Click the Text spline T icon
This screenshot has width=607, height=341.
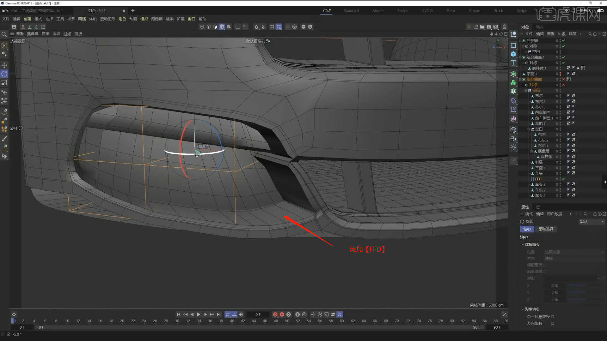click(513, 63)
